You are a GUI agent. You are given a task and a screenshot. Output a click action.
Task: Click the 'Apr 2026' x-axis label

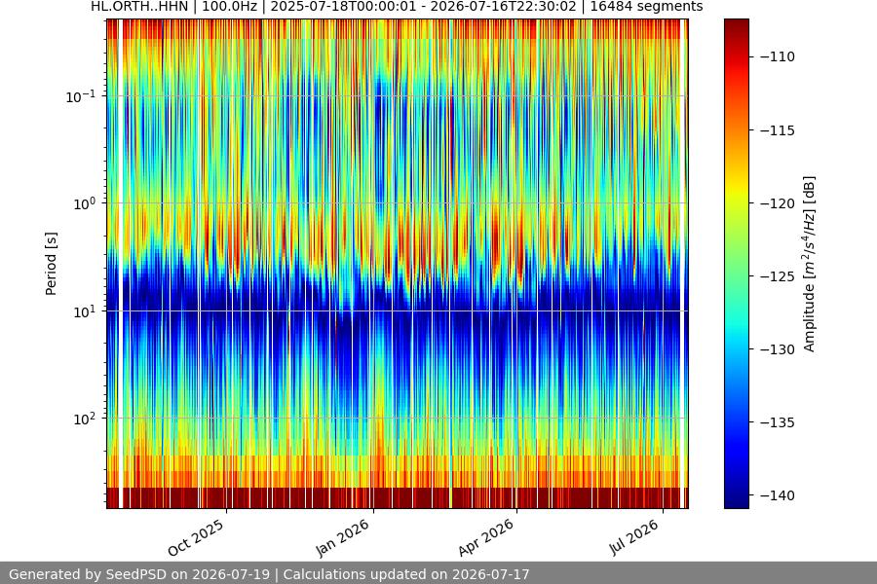(486, 538)
